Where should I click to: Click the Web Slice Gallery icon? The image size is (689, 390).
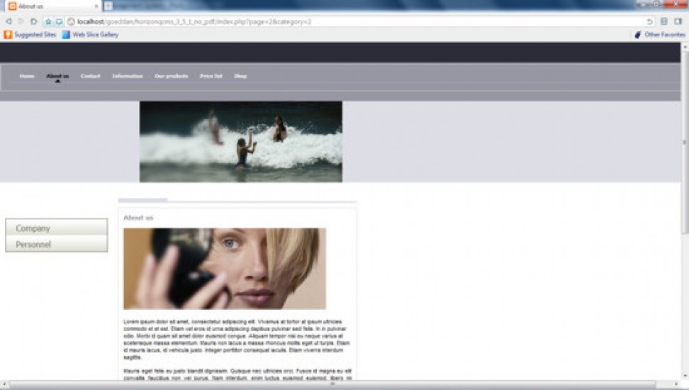pos(66,35)
